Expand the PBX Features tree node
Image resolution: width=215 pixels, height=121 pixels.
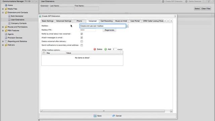pyautogui.click(x=3, y=31)
